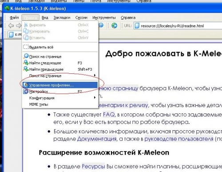Click heading Расширение возможностей K-Meleon
222x172 pixels.
(x=104, y=152)
